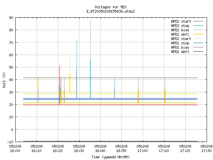The width and height of the screenshot is (213, 160).
Task: Click the -10 tick label on y-axis
Action: 10,142
